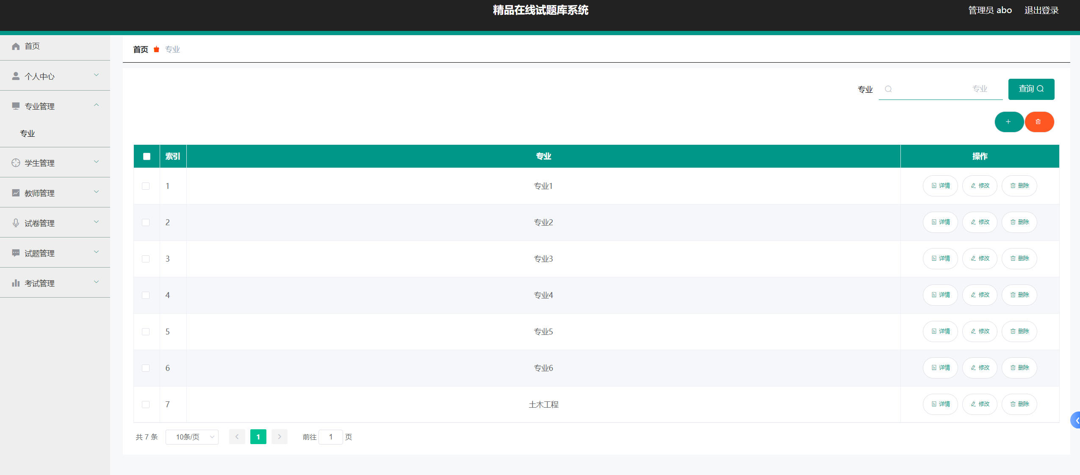Click the green plus add button
Viewport: 1080px width, 475px height.
point(1008,122)
